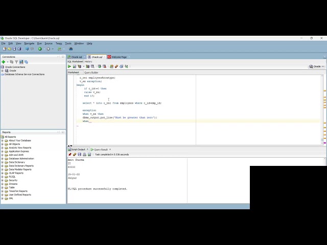Expand the PLSQL reports folder

coord(2,177)
